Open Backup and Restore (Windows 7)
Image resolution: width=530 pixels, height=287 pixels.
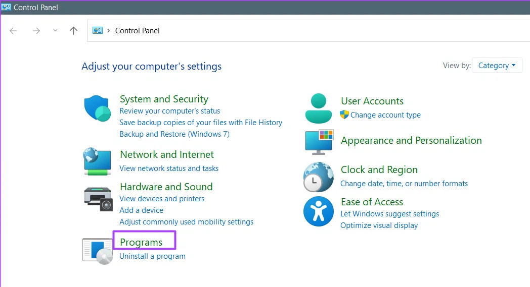tap(174, 134)
